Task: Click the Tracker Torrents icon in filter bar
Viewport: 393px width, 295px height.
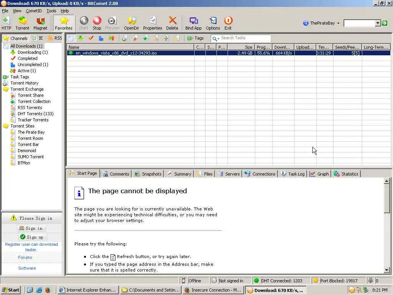Action: (177, 38)
